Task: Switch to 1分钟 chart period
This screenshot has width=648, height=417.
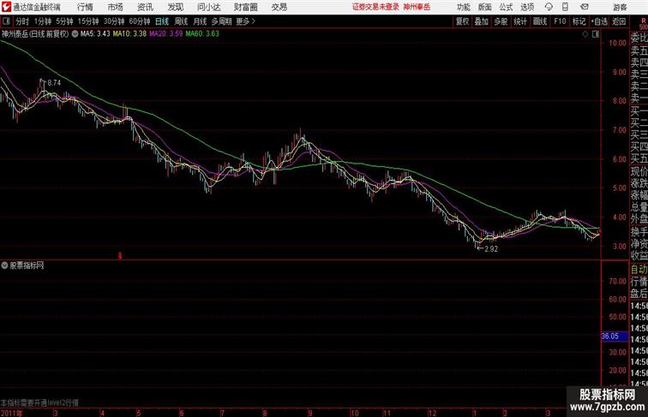Action: pos(43,21)
